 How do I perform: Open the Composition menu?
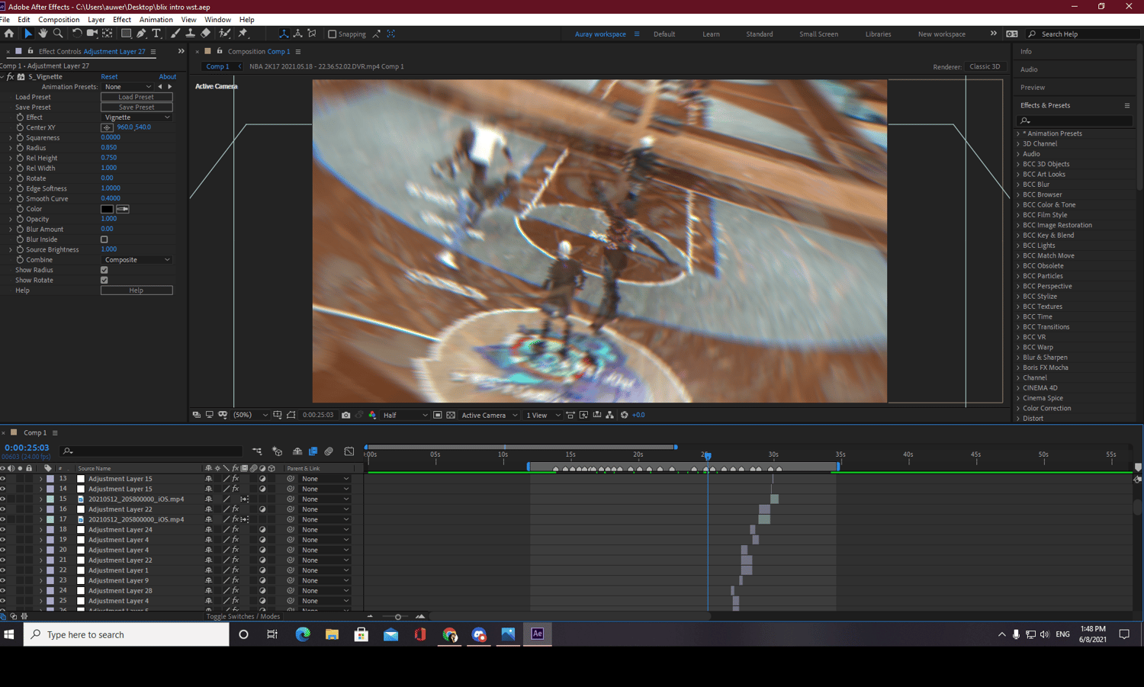(x=59, y=20)
